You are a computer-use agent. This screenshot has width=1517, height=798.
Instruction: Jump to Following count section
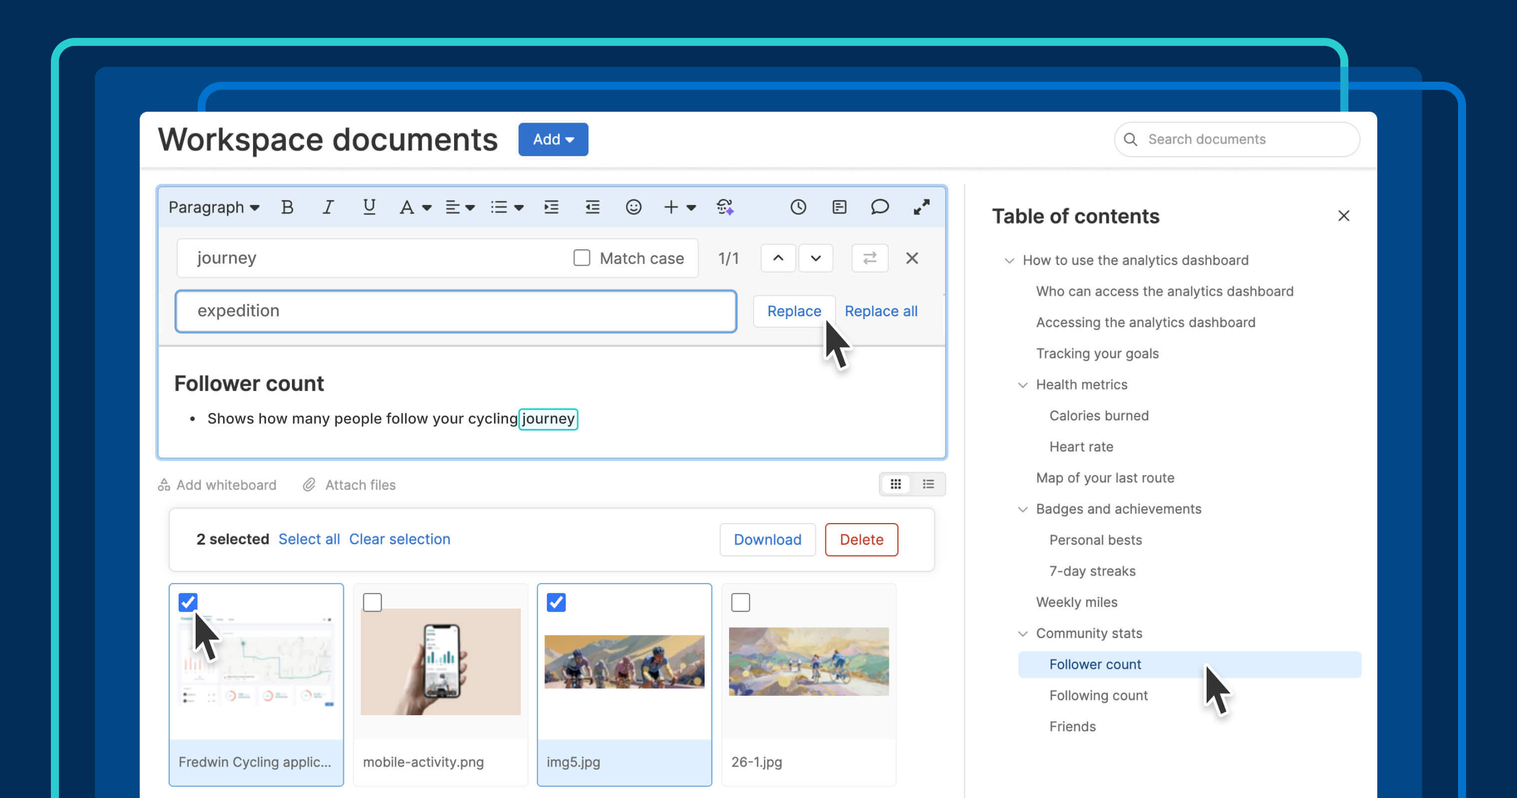tap(1098, 696)
